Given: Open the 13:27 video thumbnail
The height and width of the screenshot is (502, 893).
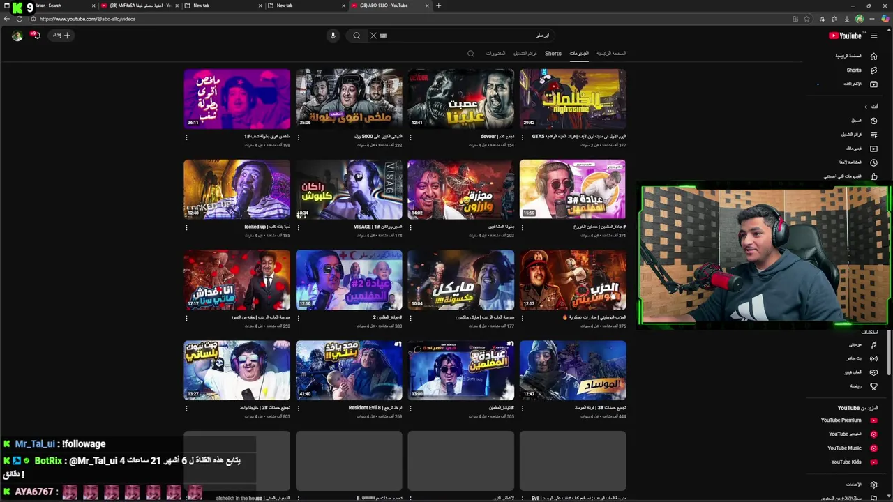Looking at the screenshot, I should pyautogui.click(x=237, y=371).
